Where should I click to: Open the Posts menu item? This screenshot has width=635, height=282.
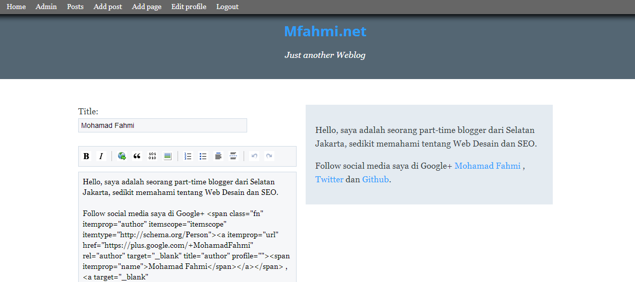tap(75, 7)
